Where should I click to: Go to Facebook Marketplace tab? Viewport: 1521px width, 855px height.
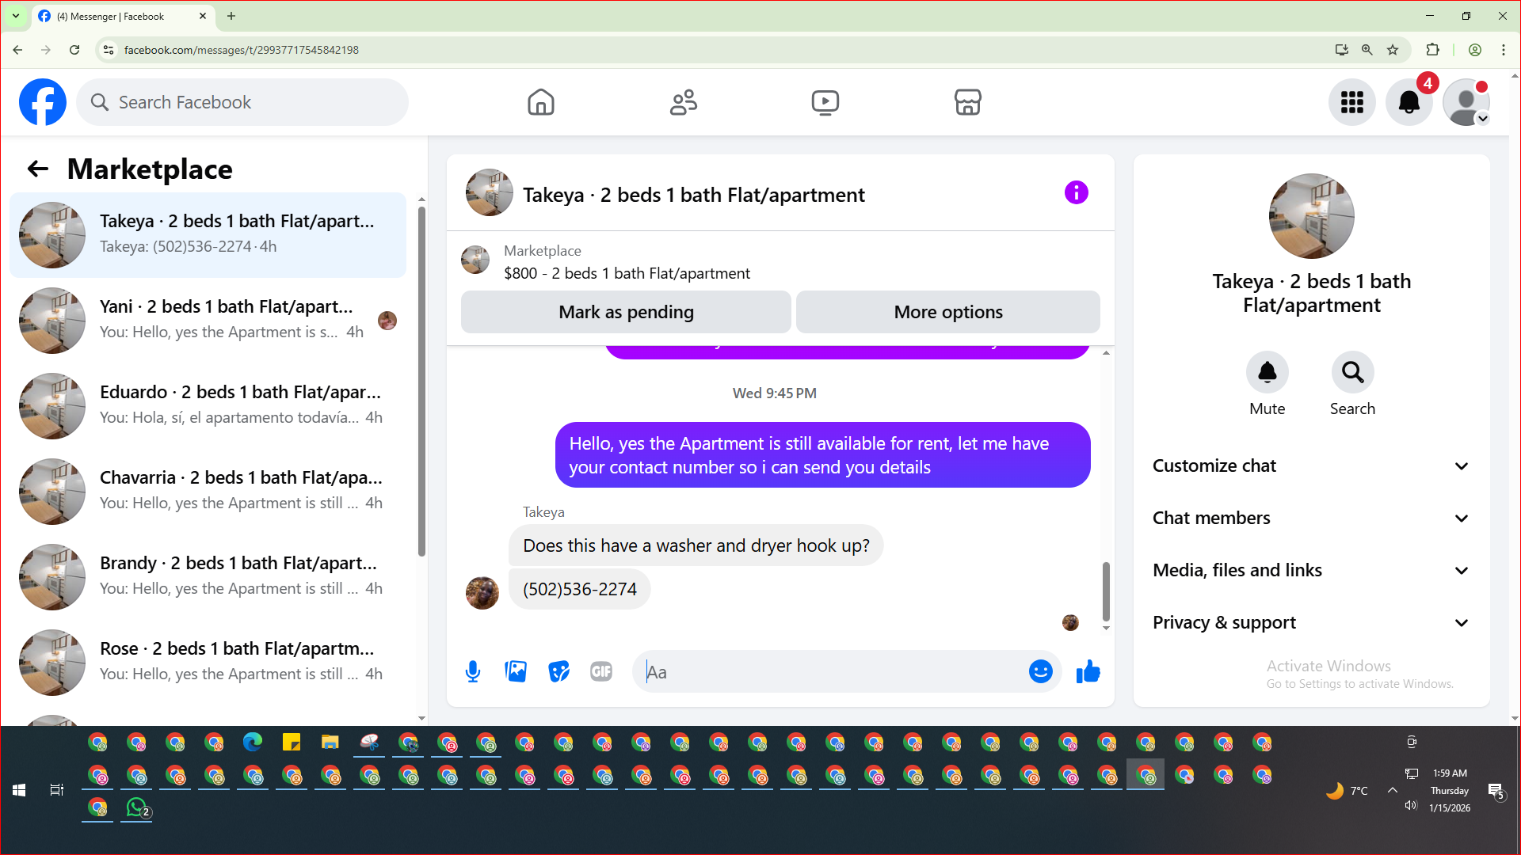(x=967, y=102)
